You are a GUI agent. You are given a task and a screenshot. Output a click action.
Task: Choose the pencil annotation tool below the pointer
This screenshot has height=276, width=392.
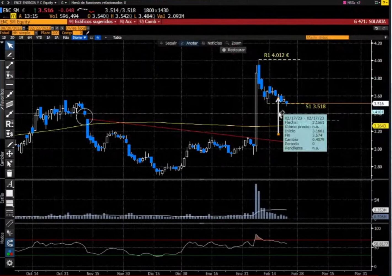[10, 55]
